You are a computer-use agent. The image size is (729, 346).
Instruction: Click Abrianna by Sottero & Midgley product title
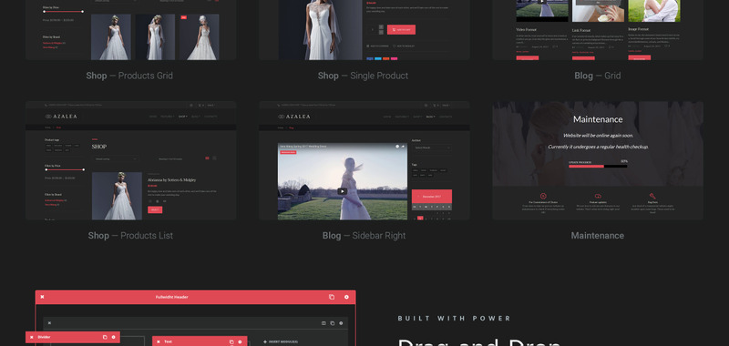tap(171, 179)
